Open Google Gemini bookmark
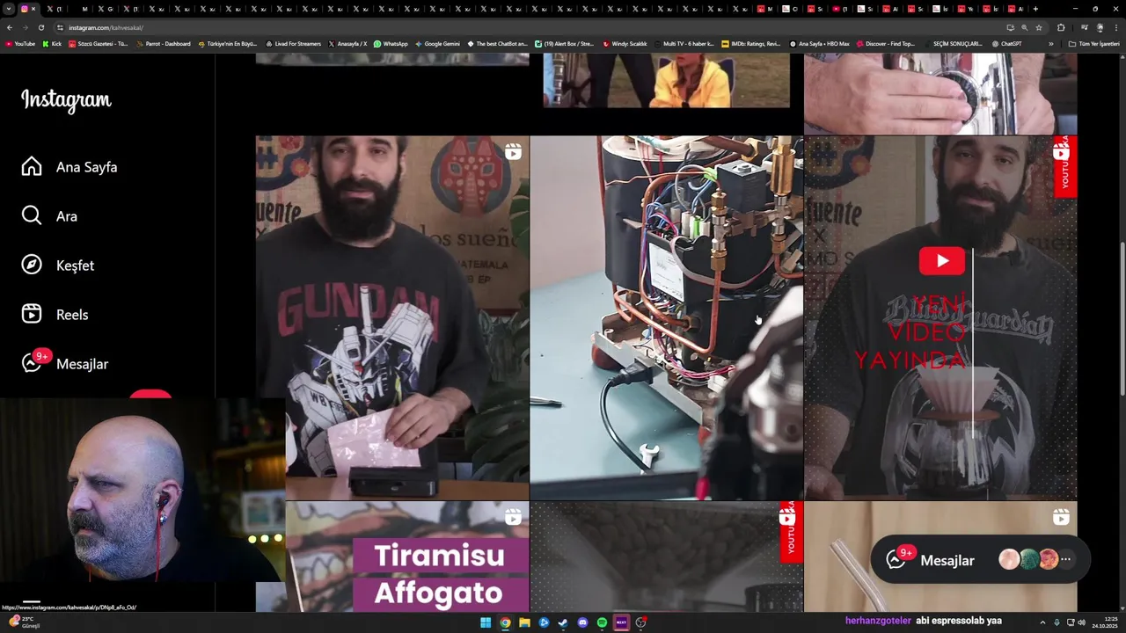This screenshot has width=1126, height=633. pyautogui.click(x=437, y=44)
